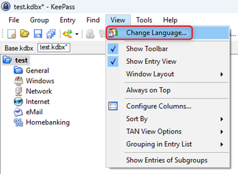Click the Change Language menu icon
Screen dimensions: 238x174
[113, 33]
